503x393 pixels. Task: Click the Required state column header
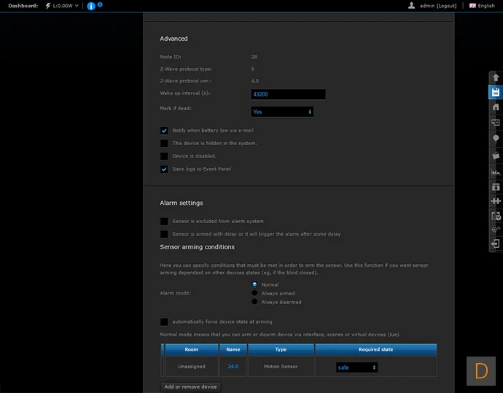[375, 350]
